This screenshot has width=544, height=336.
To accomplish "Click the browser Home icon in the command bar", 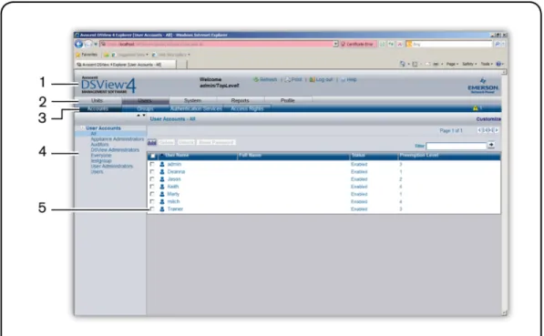I will tap(403, 64).
